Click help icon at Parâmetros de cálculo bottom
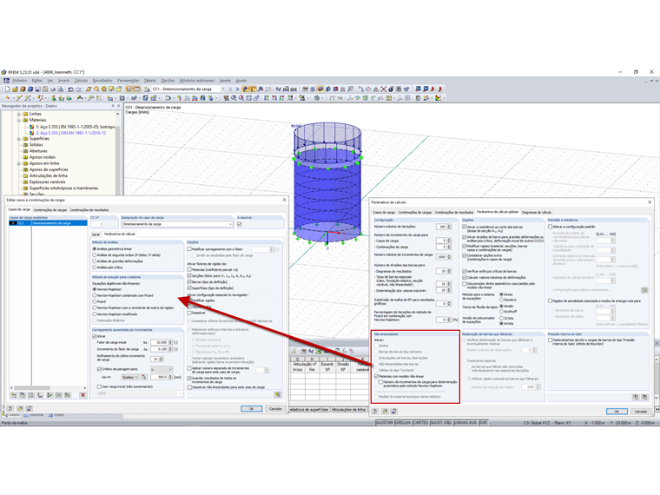 (x=375, y=412)
